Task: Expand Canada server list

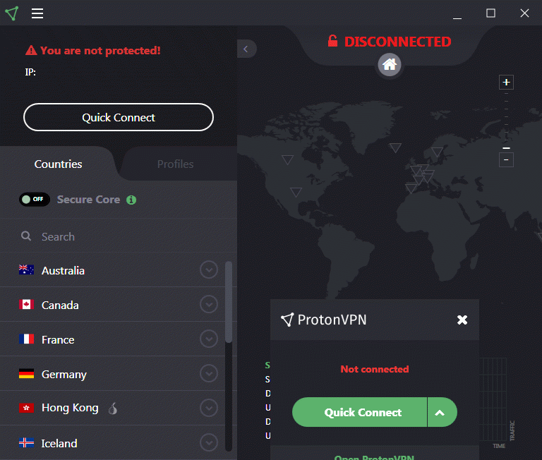Action: [209, 305]
